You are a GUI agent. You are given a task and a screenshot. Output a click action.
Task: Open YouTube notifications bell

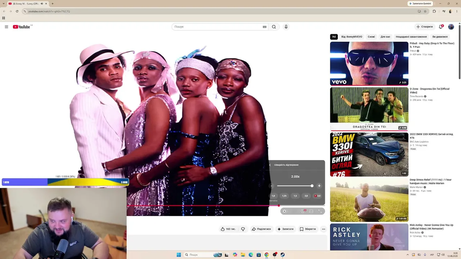[440, 27]
